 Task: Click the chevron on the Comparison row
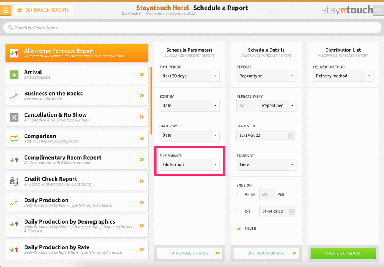coord(141,138)
